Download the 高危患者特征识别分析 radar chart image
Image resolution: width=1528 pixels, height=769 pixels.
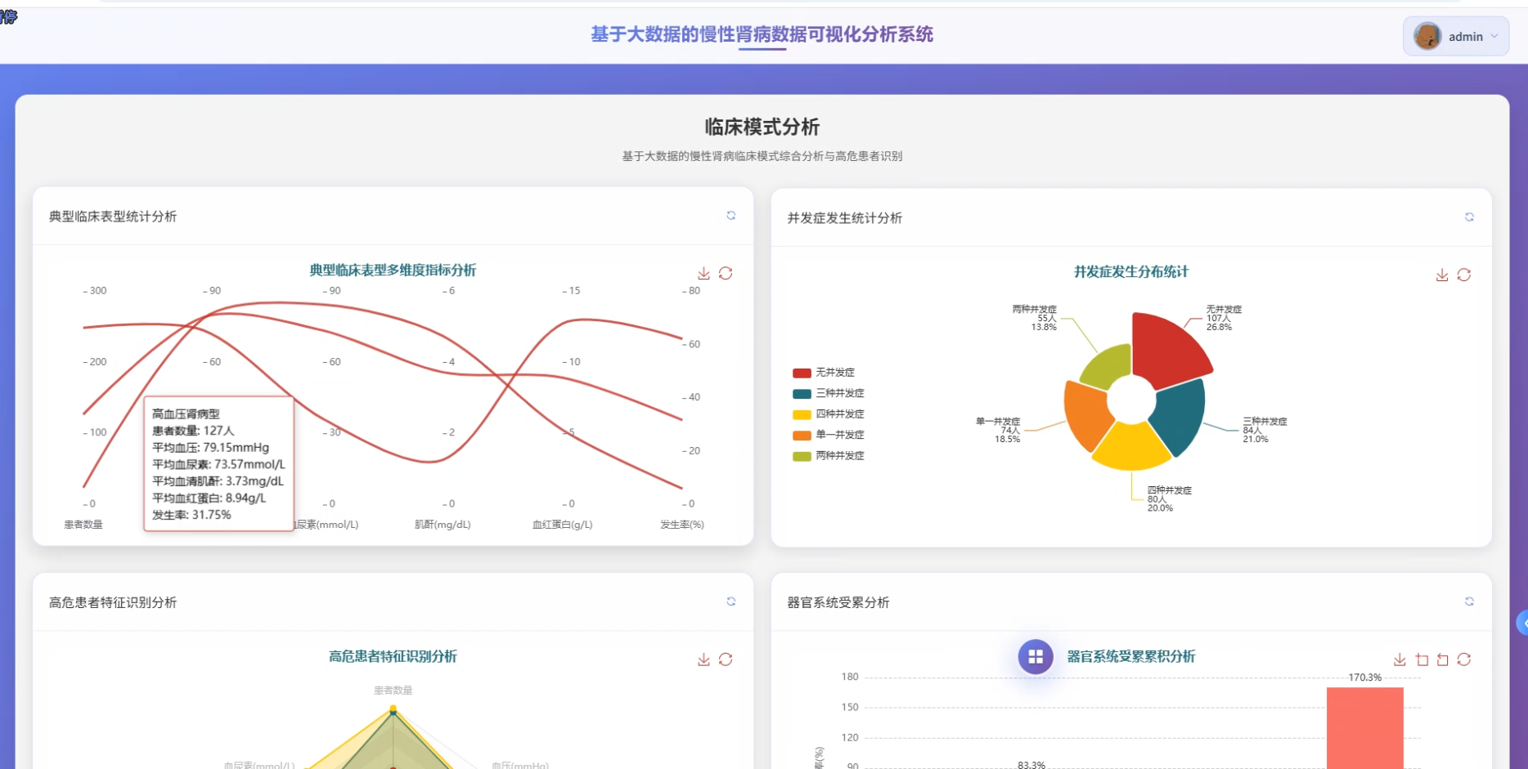pos(703,659)
